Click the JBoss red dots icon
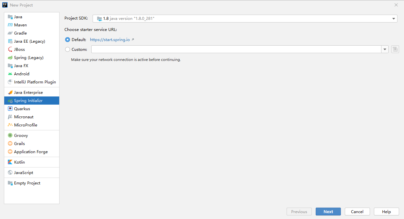 tap(10, 50)
